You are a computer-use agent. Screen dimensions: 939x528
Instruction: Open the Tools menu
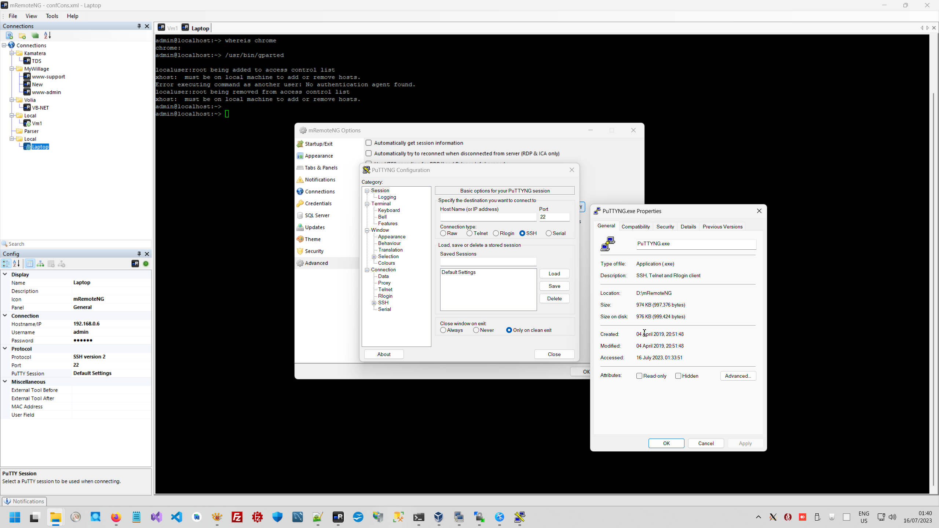tap(52, 16)
